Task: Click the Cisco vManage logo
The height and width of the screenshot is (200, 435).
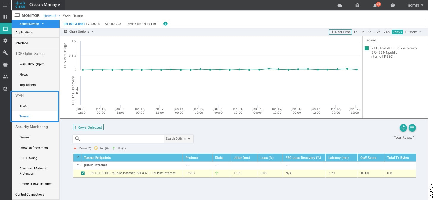Action: click(x=37, y=5)
